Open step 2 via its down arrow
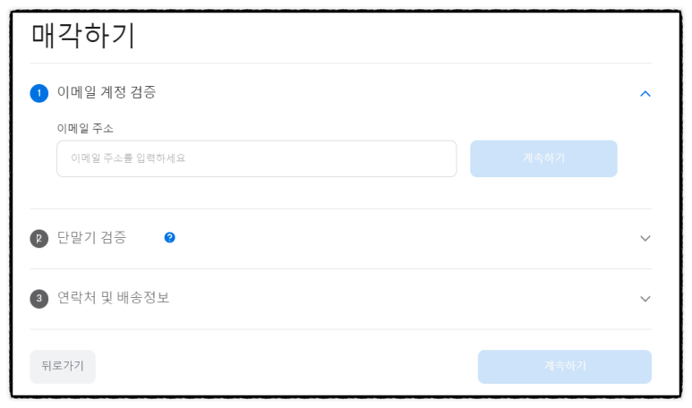 pos(645,238)
